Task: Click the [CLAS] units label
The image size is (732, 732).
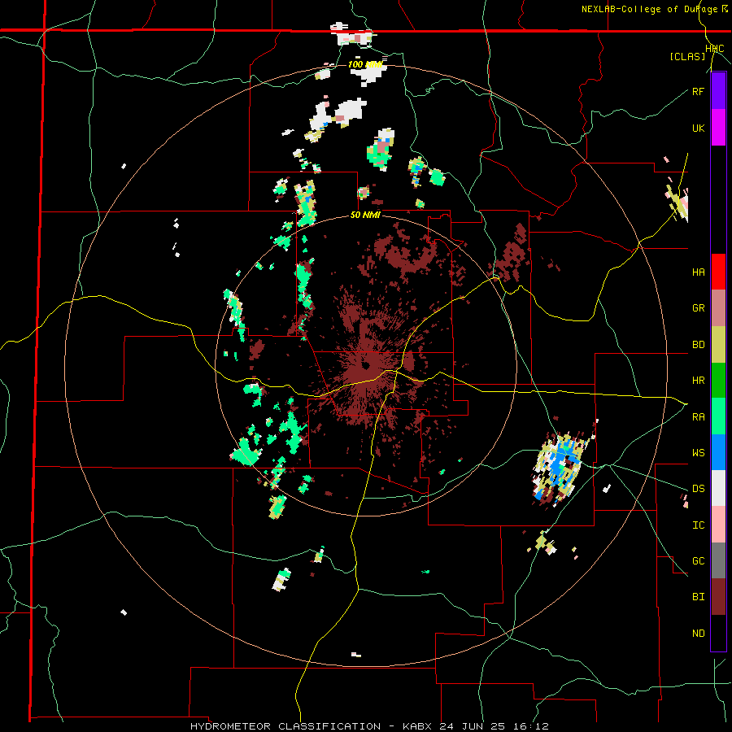Action: click(687, 56)
